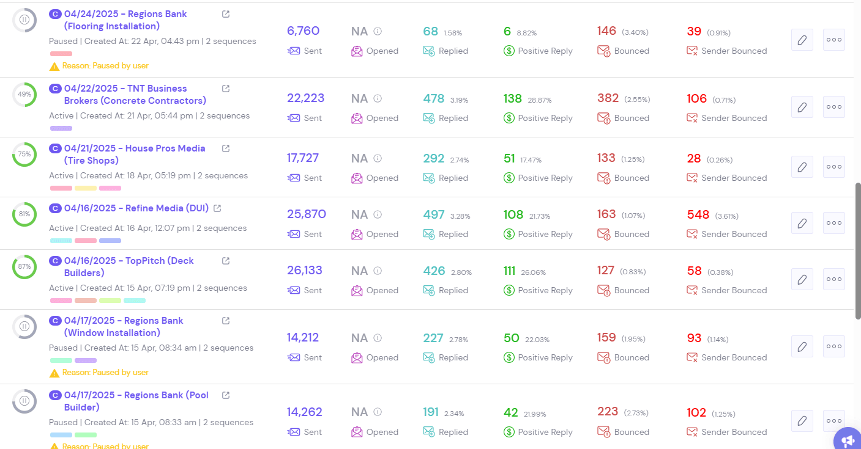Open three-dot menu for Concrete Contractors campaign
861x449 pixels.
(833, 107)
